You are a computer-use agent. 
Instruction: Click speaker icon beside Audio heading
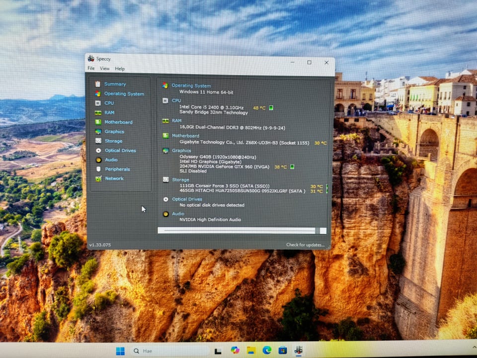(165, 214)
